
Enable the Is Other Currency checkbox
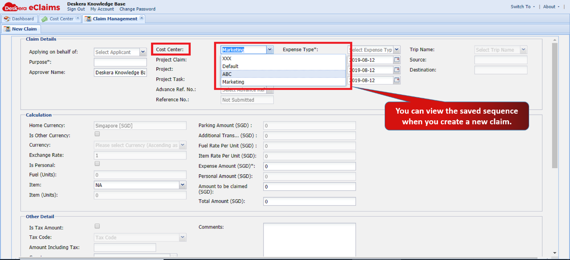point(97,134)
